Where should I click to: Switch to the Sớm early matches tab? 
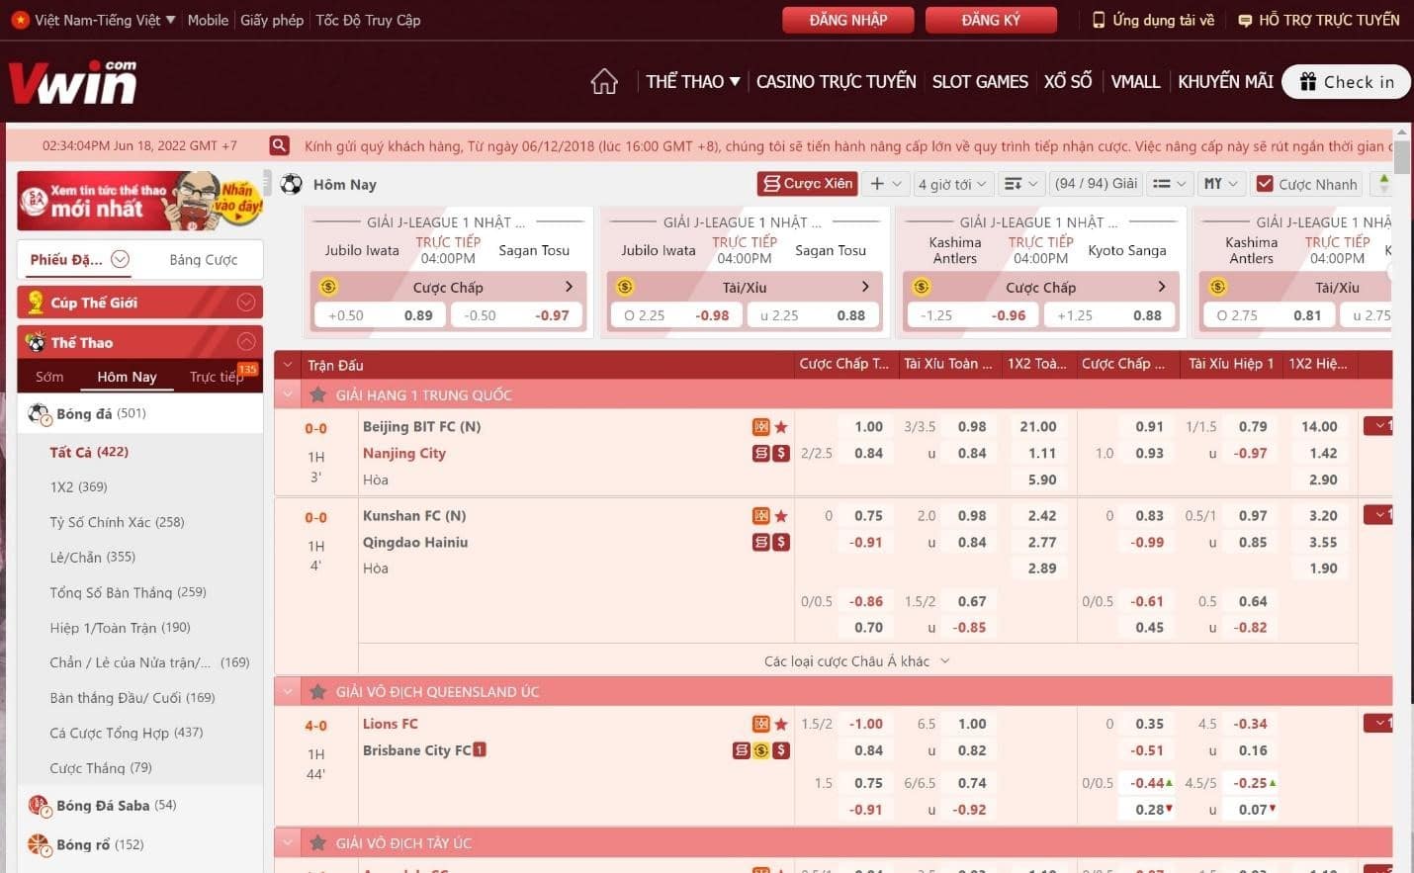pos(49,377)
